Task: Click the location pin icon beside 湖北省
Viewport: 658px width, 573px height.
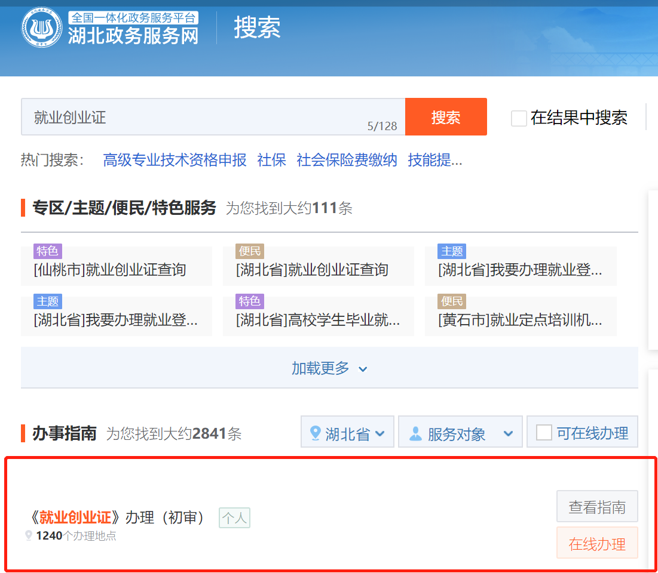Action: [316, 433]
